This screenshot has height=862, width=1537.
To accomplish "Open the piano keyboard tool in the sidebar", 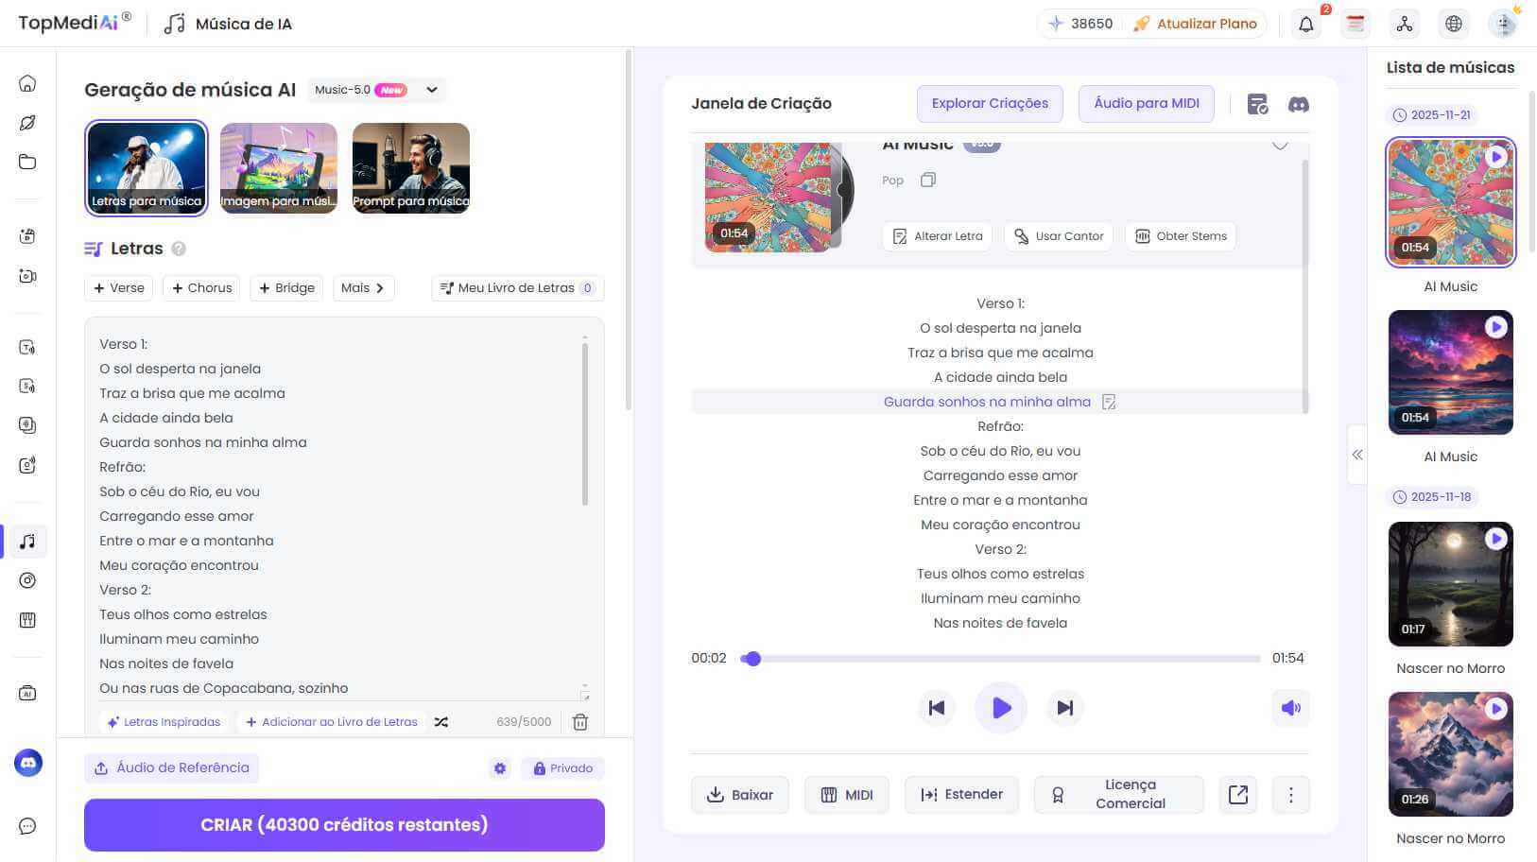I will [x=26, y=620].
